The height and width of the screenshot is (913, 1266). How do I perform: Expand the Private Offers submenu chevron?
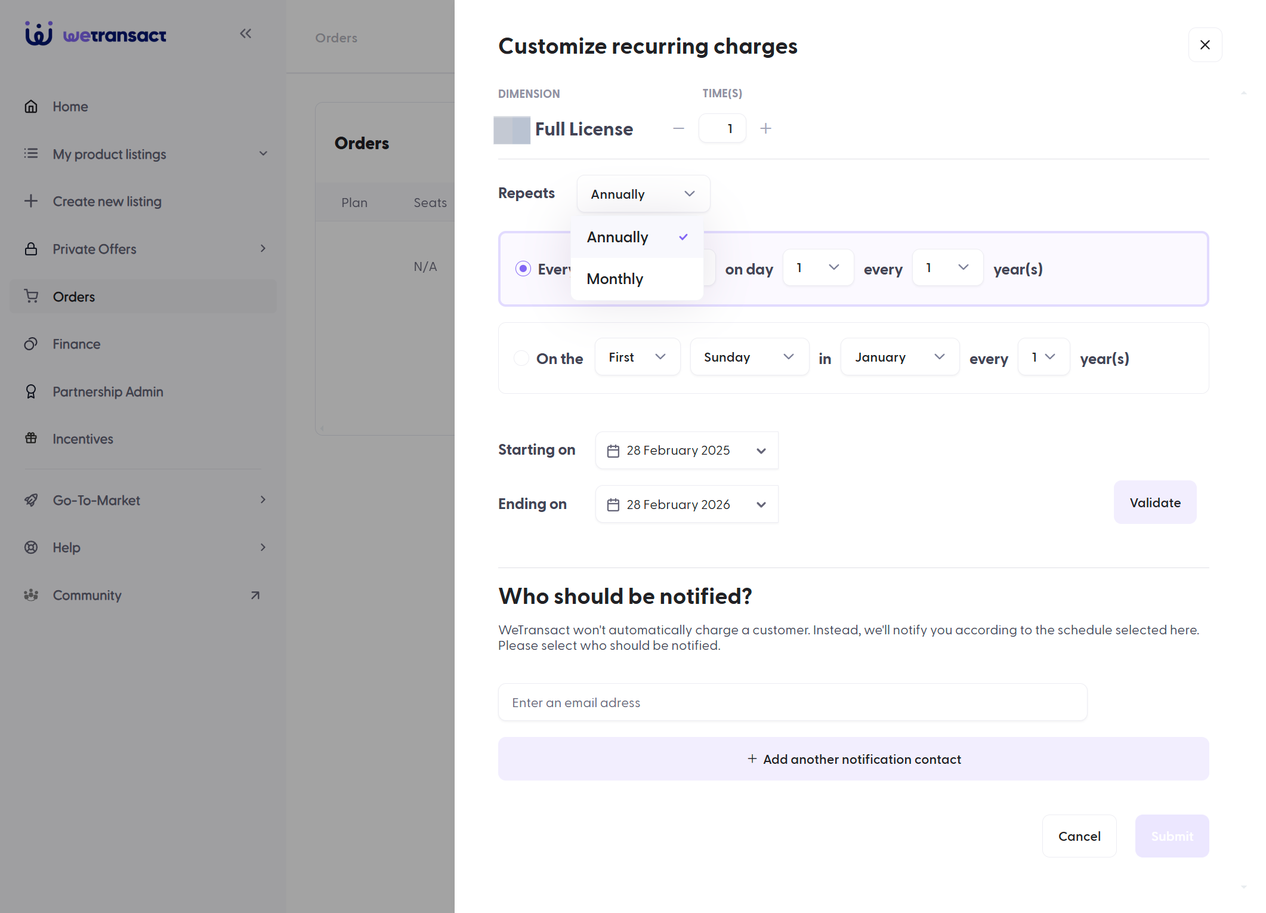[x=263, y=248]
